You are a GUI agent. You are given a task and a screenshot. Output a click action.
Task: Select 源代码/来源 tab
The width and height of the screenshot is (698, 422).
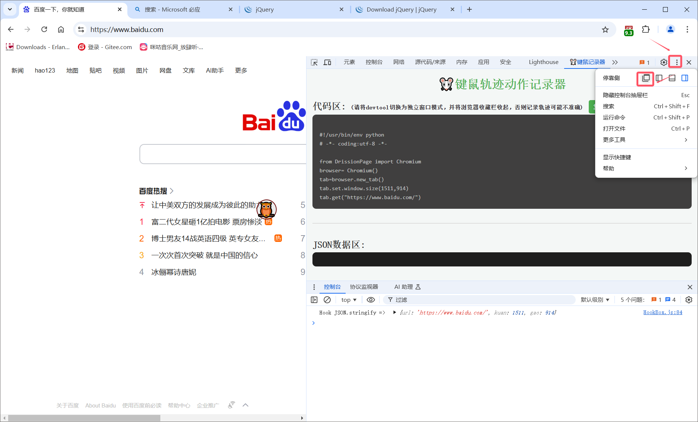pos(430,62)
